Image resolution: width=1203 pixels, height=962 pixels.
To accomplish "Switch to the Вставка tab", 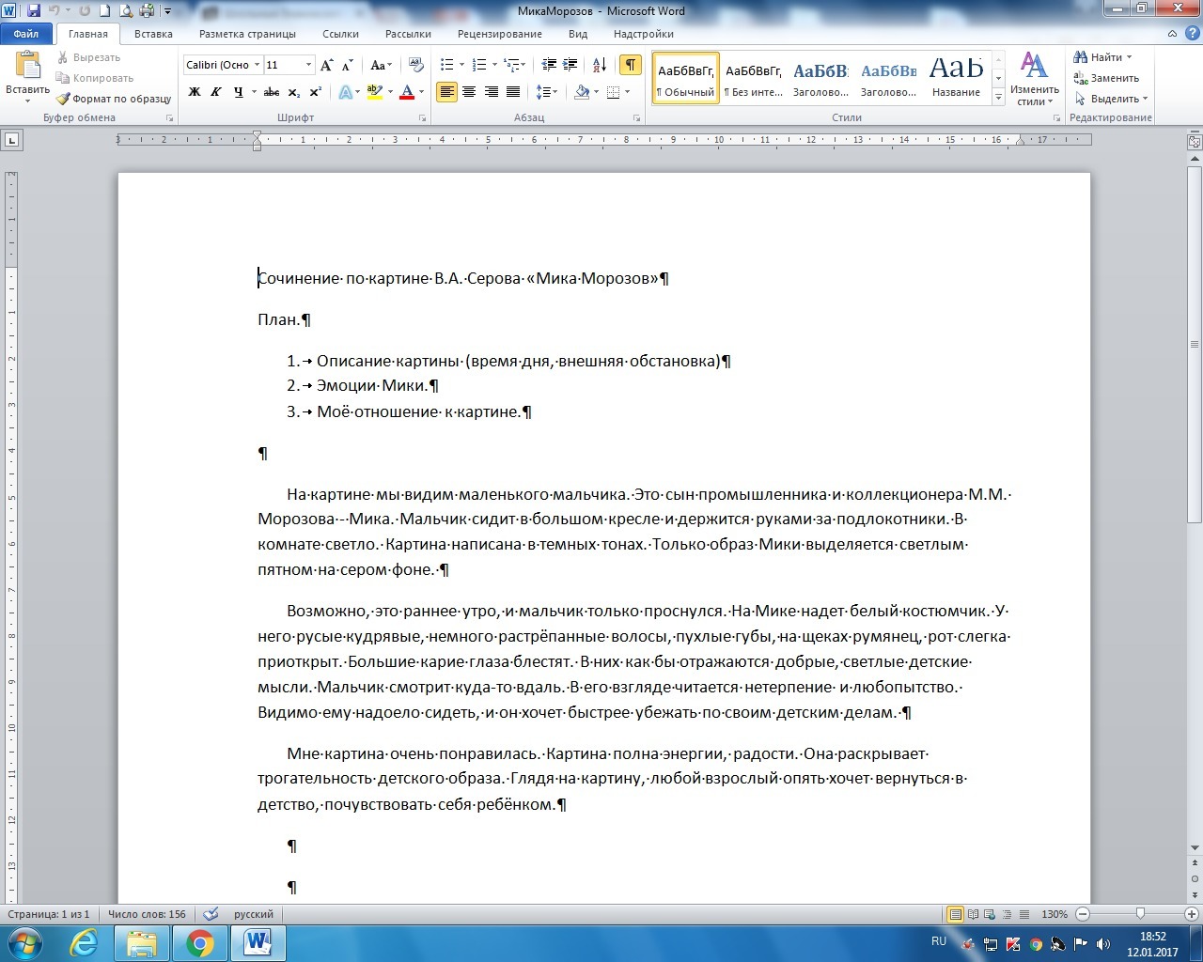I will point(153,34).
